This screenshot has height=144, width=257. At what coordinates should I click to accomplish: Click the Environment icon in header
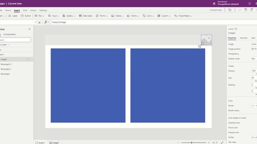point(214,4)
